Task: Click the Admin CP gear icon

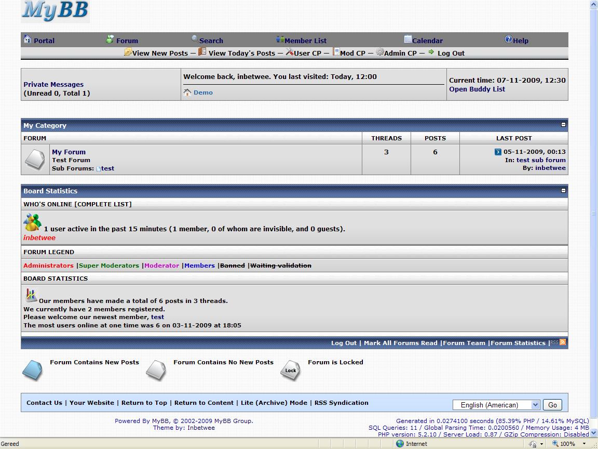Action: [x=380, y=52]
